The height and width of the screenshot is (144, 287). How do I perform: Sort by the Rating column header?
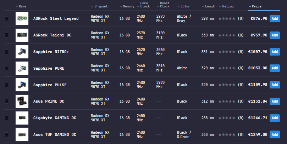(226, 6)
